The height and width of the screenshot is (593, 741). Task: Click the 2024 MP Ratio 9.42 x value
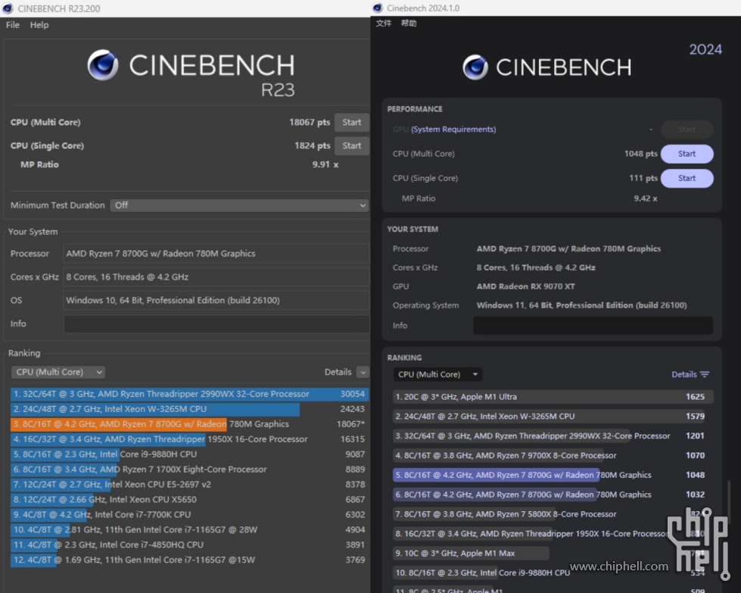[x=645, y=198]
